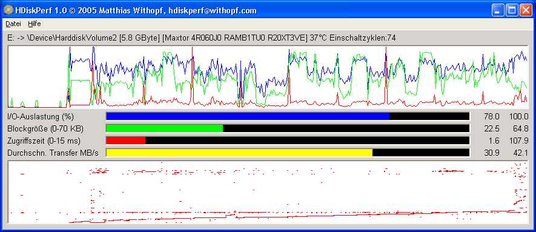The image size is (536, 232).
Task: Click the HDiskPerf application icon in title bar
Action: [7, 10]
